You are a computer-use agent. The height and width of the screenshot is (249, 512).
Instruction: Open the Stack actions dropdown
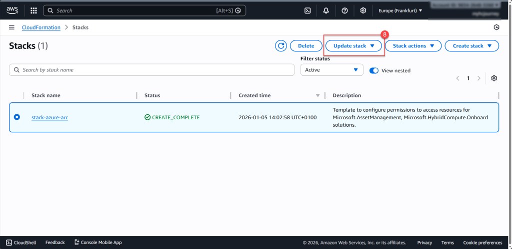pyautogui.click(x=413, y=46)
